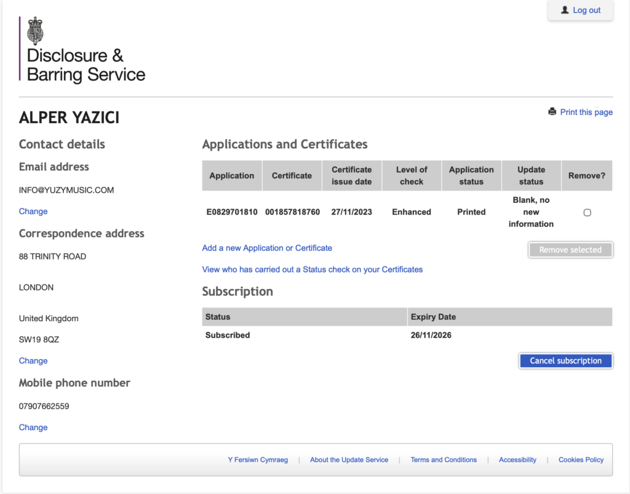Select email INFO@YUZYMUSIC.COM text
The width and height of the screenshot is (630, 494).
pos(66,190)
